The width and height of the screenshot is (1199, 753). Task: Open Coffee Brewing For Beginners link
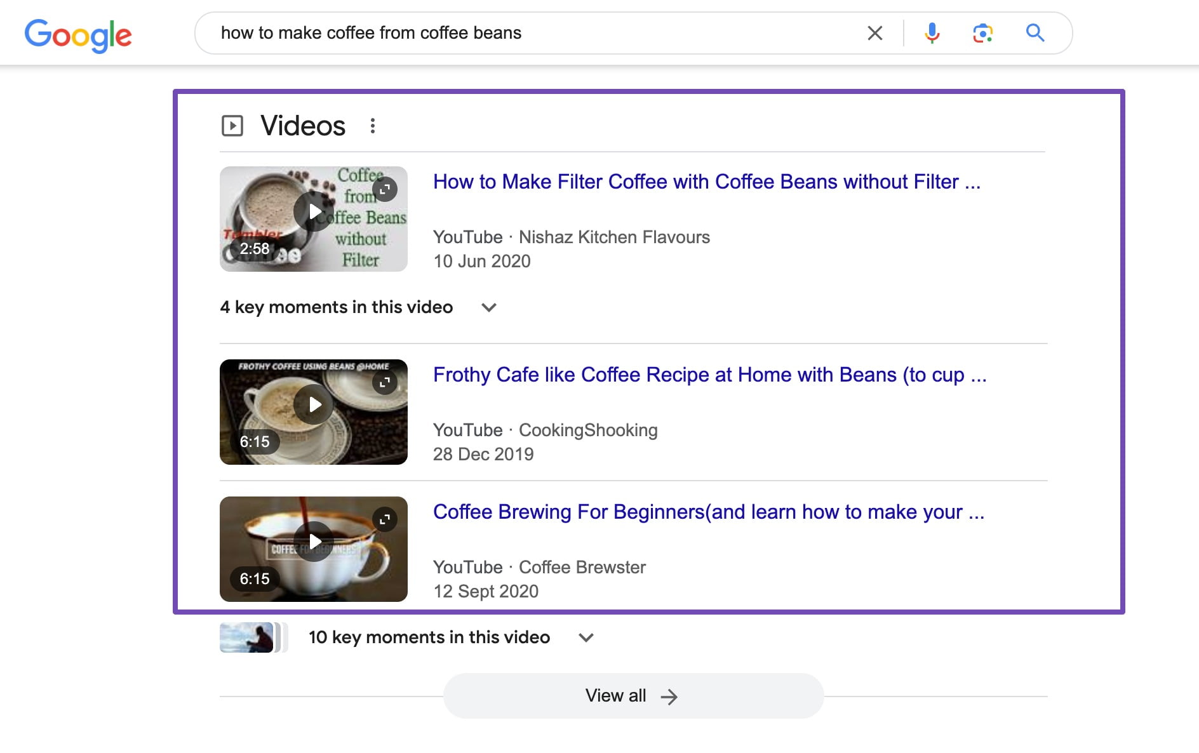(x=708, y=512)
